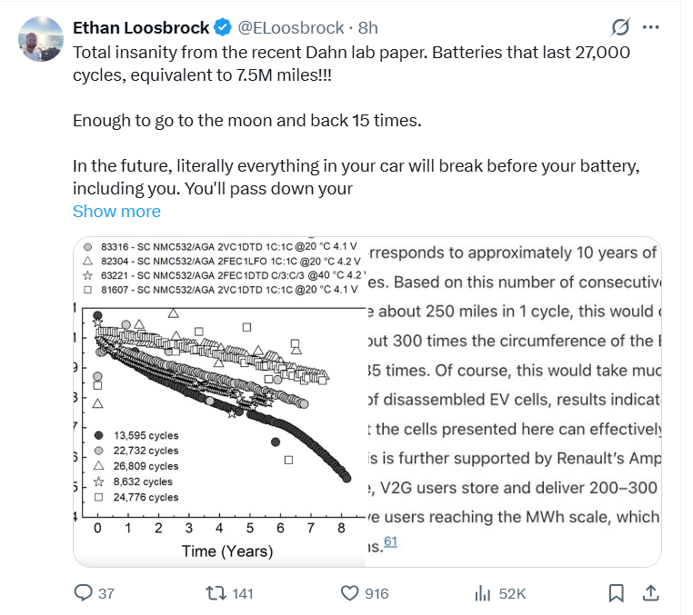Click the Ethan Loosbrock display name

tap(141, 27)
